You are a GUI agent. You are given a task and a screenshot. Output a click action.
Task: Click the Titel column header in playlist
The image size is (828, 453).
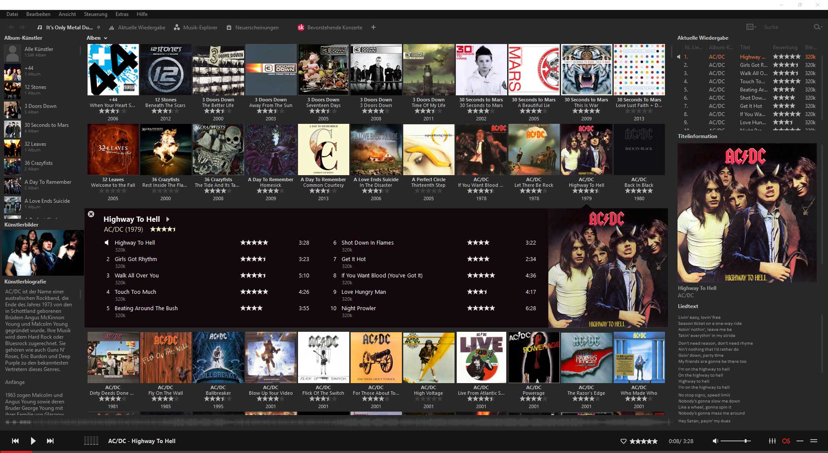pos(745,47)
